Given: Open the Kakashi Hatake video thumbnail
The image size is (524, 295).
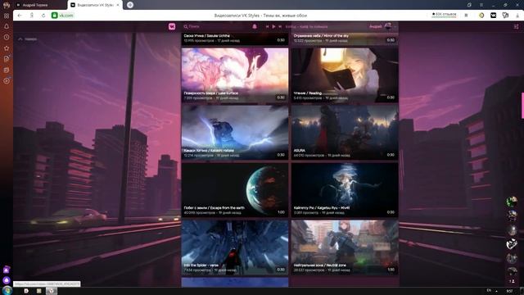Looking at the screenshot, I should pos(235,133).
